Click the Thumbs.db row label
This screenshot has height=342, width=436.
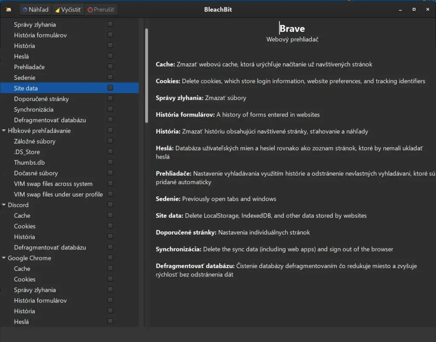point(29,162)
